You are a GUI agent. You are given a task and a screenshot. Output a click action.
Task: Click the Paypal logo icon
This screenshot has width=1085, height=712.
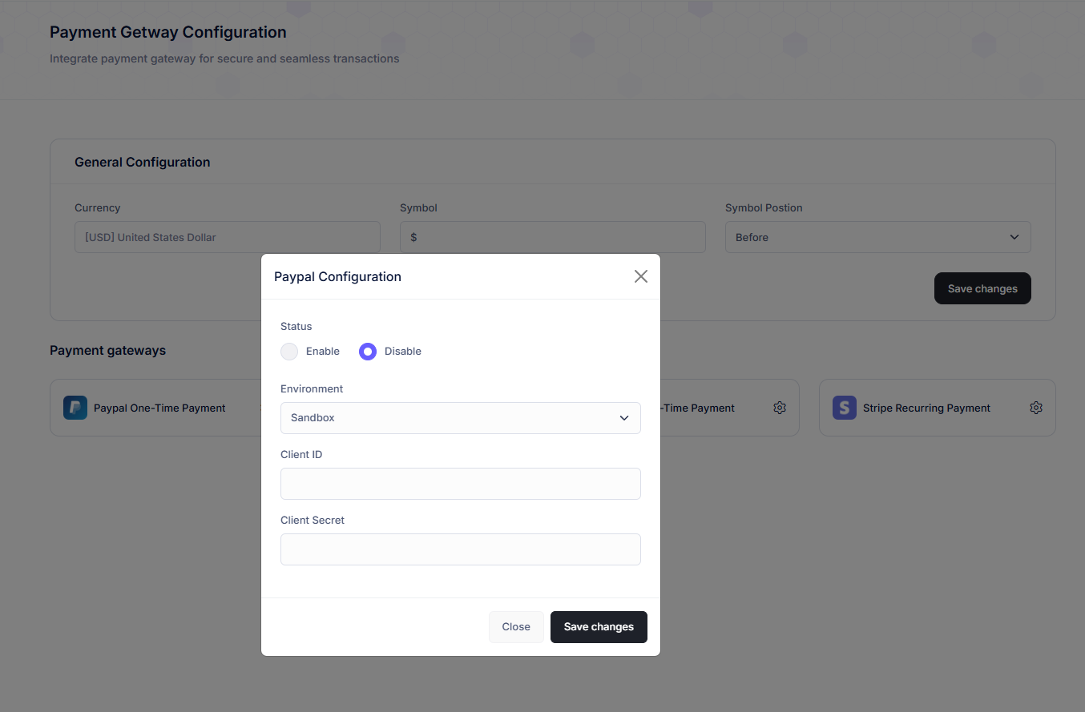[75, 408]
